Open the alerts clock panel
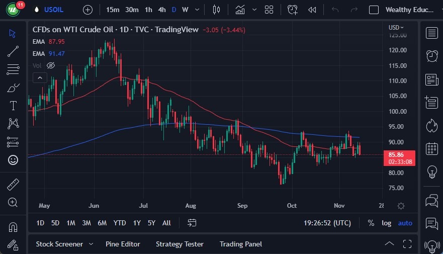This screenshot has width=443, height=254. pyautogui.click(x=431, y=56)
